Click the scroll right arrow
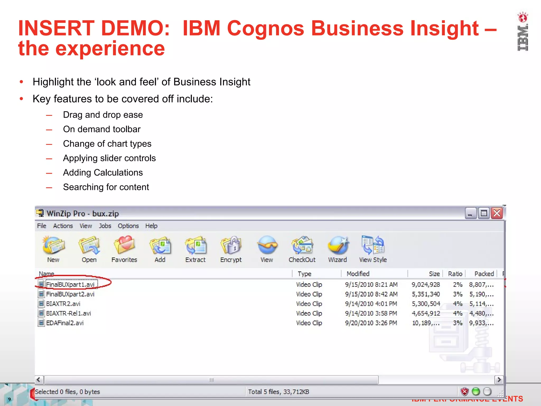The width and height of the screenshot is (541, 406). point(499,380)
